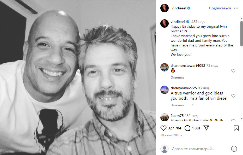This screenshot has width=243, height=155.
Task: Like shannonstewart4092's comment
Action: click(x=233, y=71)
